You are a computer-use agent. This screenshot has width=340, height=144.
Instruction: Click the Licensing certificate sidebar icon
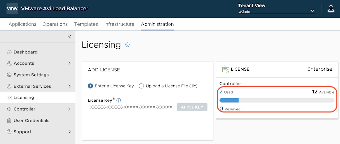9,98
